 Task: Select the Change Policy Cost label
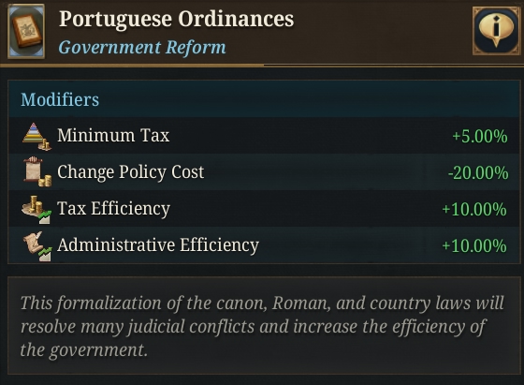tap(130, 172)
